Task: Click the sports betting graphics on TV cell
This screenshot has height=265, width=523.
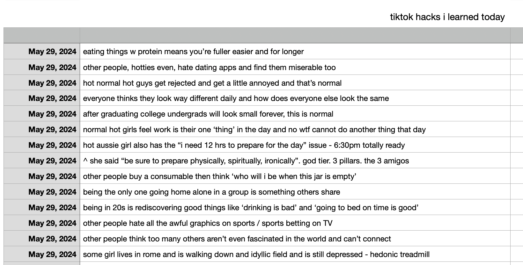Action: (295, 223)
